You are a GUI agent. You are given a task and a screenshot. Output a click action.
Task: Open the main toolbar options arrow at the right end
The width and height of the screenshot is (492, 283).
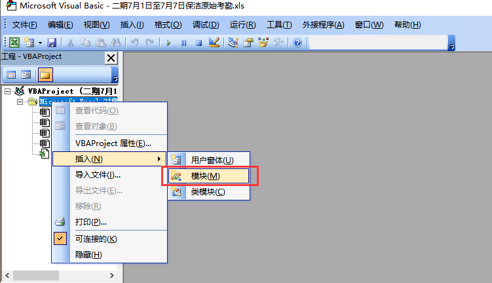pyautogui.click(x=452, y=43)
